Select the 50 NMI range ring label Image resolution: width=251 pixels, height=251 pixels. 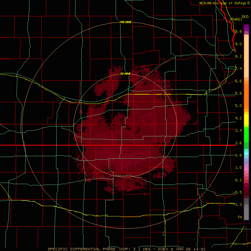pyautogui.click(x=125, y=74)
